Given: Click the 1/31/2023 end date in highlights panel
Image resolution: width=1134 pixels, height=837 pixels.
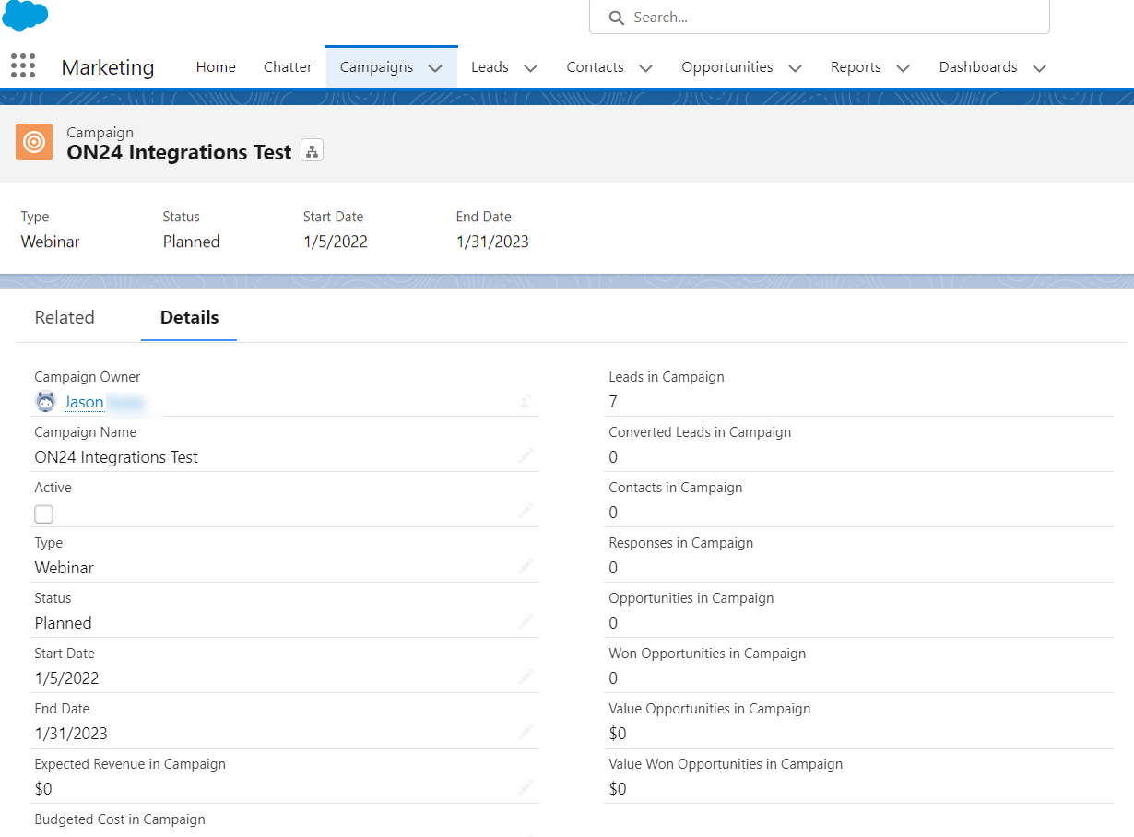Looking at the screenshot, I should click(492, 242).
